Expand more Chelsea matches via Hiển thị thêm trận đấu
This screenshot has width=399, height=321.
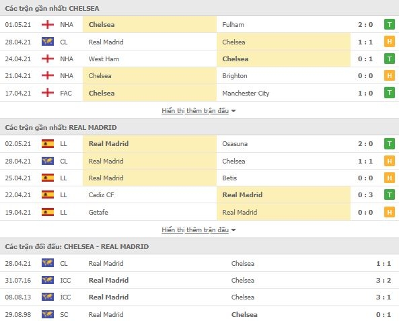[x=195, y=111]
